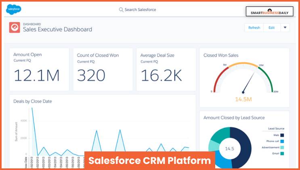Click the Advertisement legend swatch

[282, 147]
